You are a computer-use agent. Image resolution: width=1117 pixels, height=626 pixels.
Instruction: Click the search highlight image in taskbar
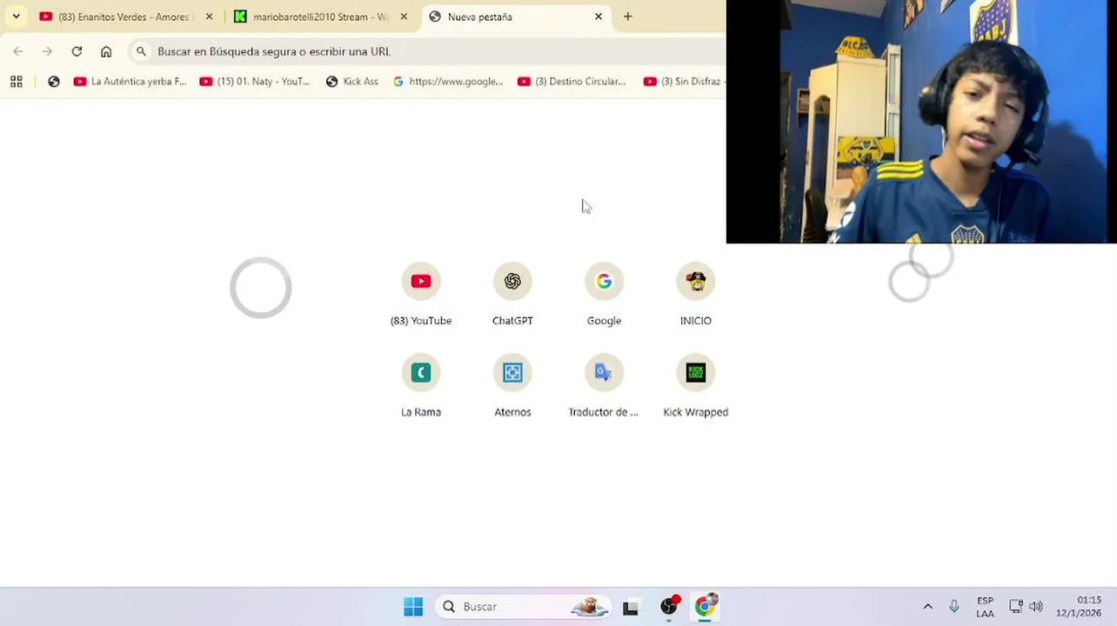click(x=589, y=606)
